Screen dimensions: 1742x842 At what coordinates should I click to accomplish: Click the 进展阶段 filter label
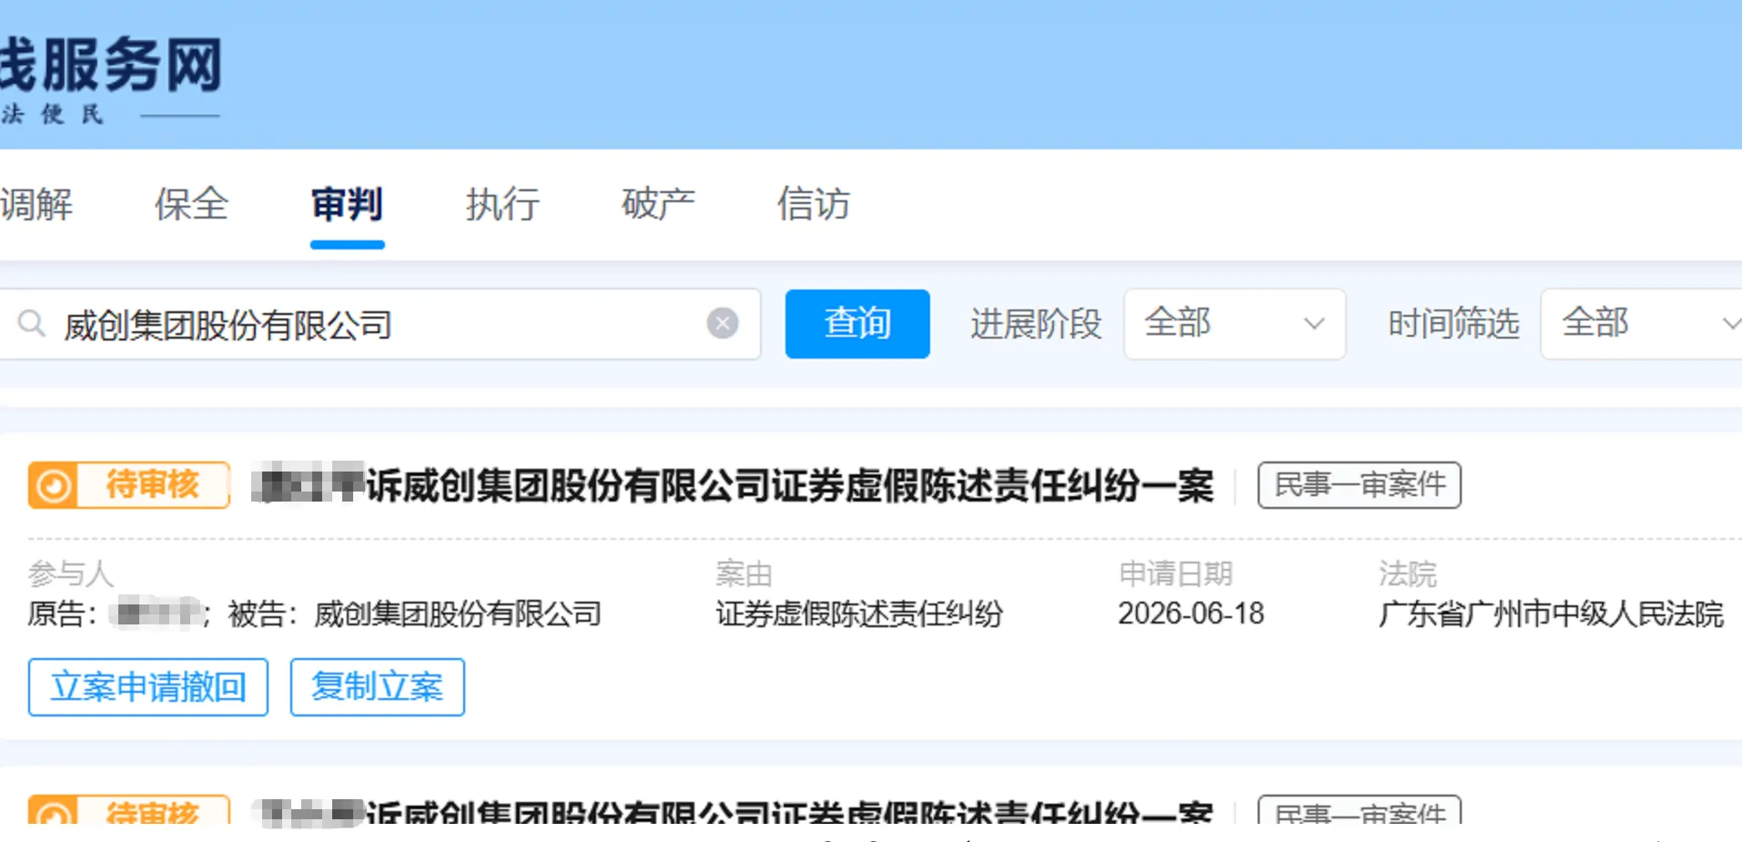coord(1036,324)
